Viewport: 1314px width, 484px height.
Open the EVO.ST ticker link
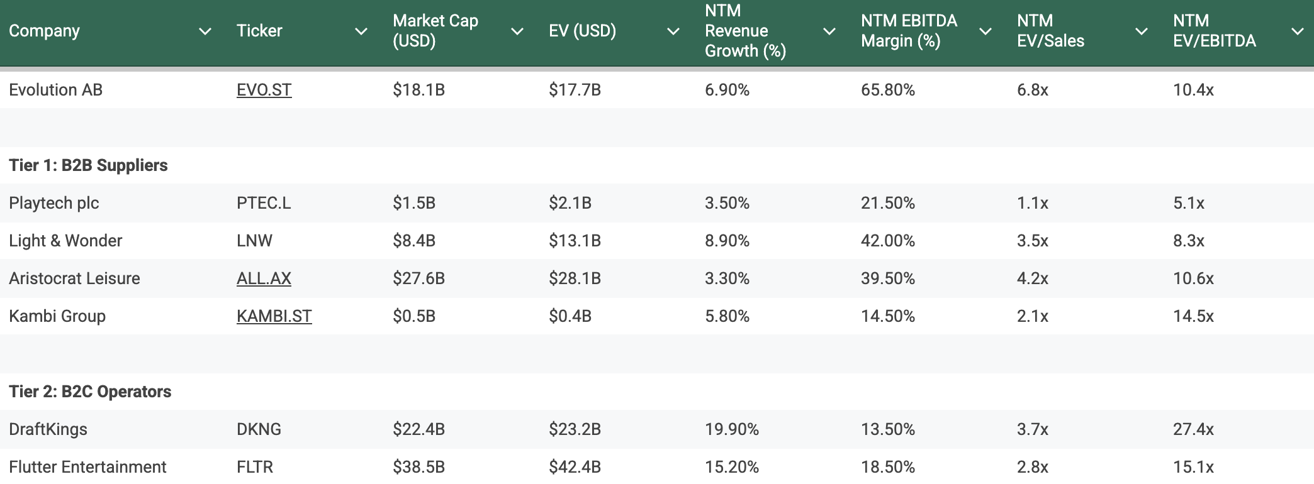pyautogui.click(x=264, y=90)
